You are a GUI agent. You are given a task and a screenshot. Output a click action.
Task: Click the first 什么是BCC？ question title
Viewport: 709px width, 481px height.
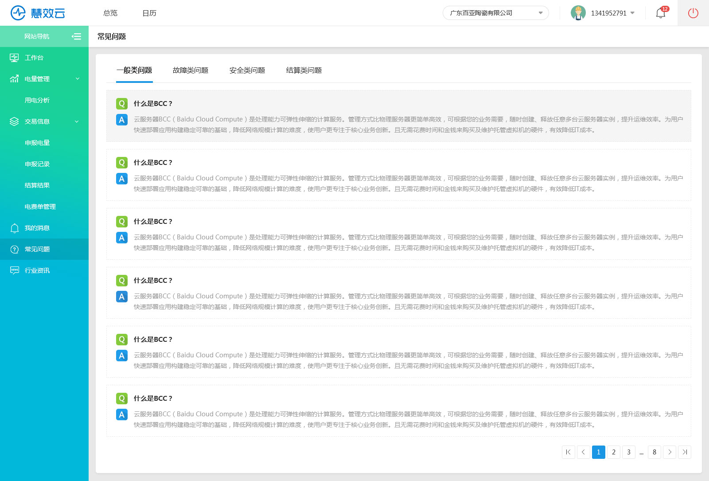153,104
